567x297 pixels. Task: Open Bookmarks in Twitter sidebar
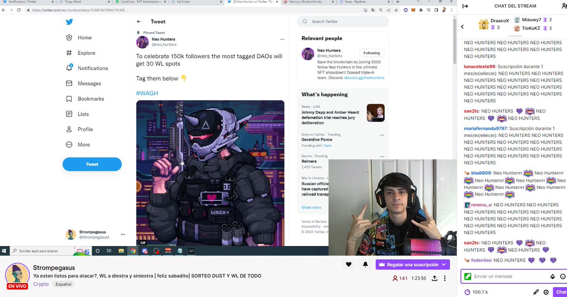point(85,99)
